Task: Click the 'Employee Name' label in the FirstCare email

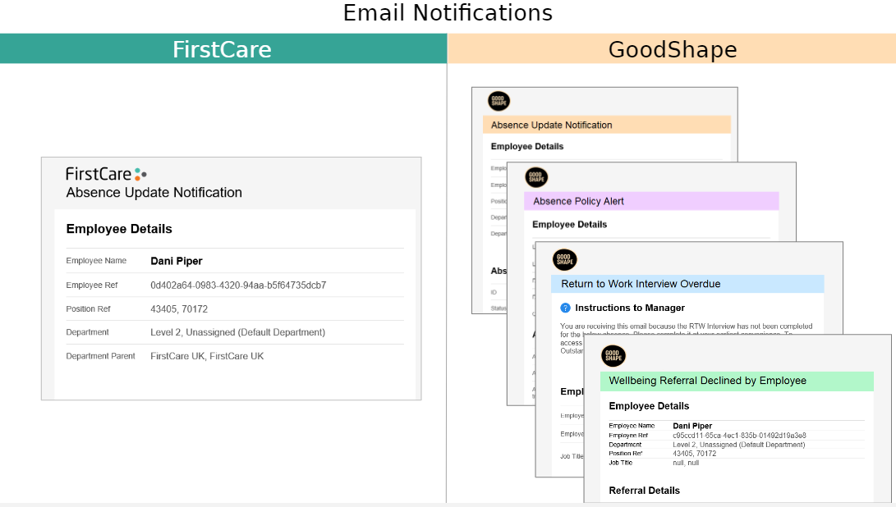Action: tap(96, 260)
